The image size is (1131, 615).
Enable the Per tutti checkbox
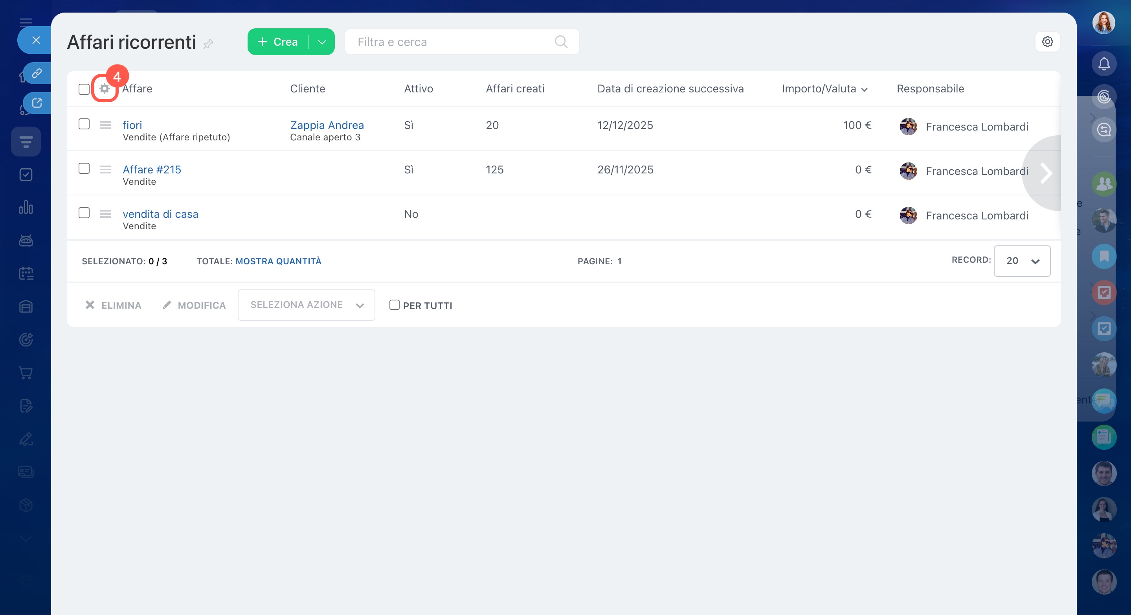pyautogui.click(x=394, y=305)
